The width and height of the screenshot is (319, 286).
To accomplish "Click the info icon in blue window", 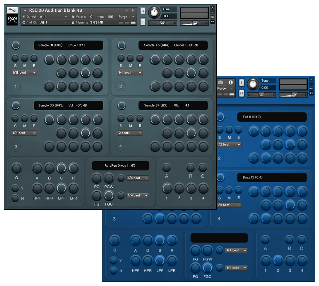I will pyautogui.click(x=230, y=82).
